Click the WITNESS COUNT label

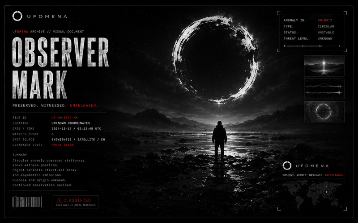tap(26, 134)
